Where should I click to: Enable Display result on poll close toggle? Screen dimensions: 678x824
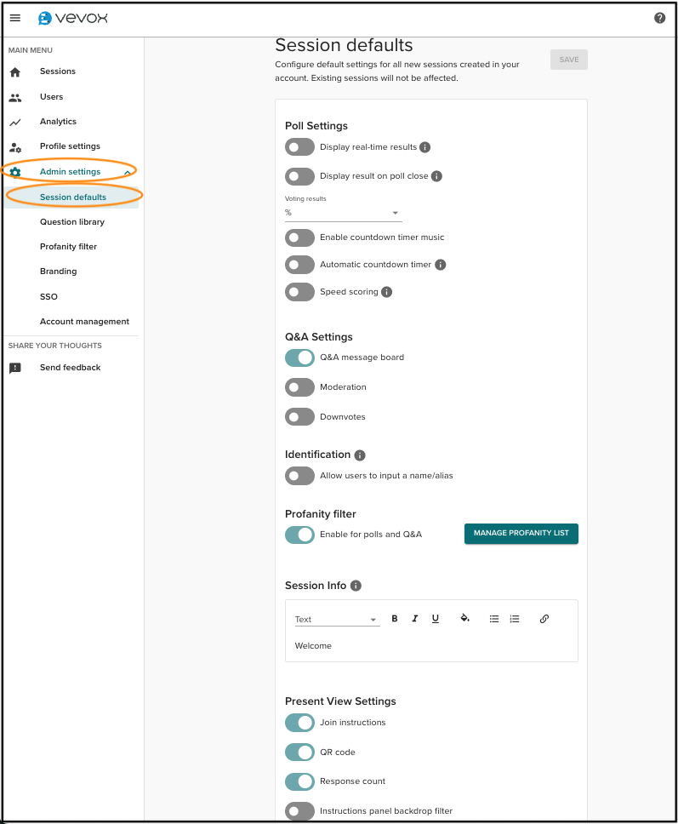click(300, 176)
